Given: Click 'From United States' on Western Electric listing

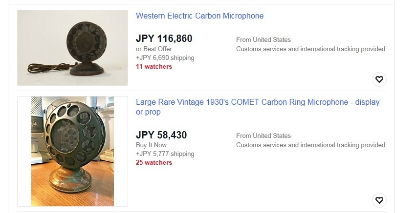Looking at the screenshot, I should tap(263, 39).
